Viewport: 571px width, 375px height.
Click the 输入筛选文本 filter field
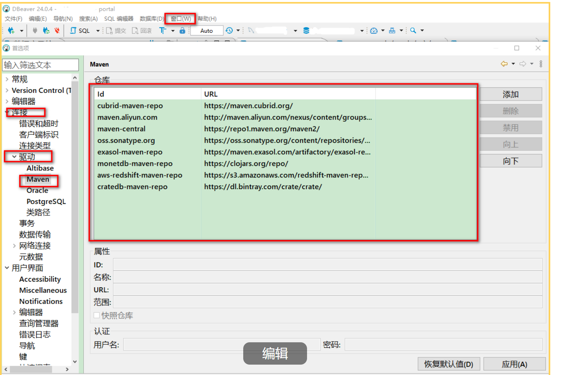tap(40, 65)
